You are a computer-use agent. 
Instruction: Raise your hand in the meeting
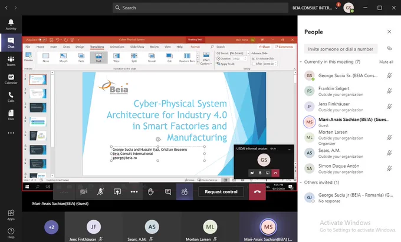151,192
